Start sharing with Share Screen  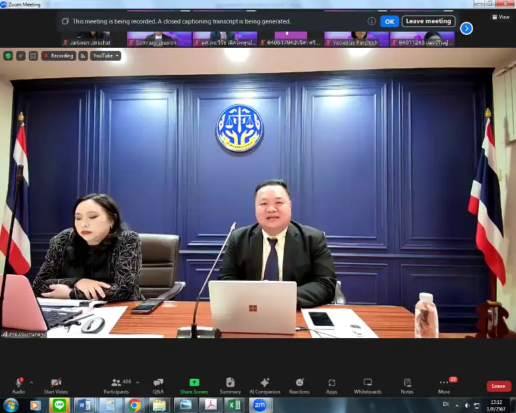tap(194, 384)
